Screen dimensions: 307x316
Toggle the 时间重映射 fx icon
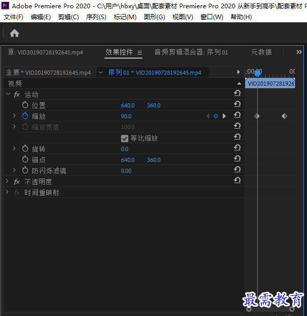tap(17, 193)
